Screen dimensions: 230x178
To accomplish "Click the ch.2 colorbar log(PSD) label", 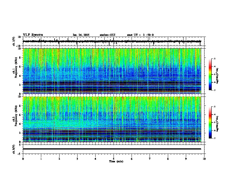I will point(218,124).
